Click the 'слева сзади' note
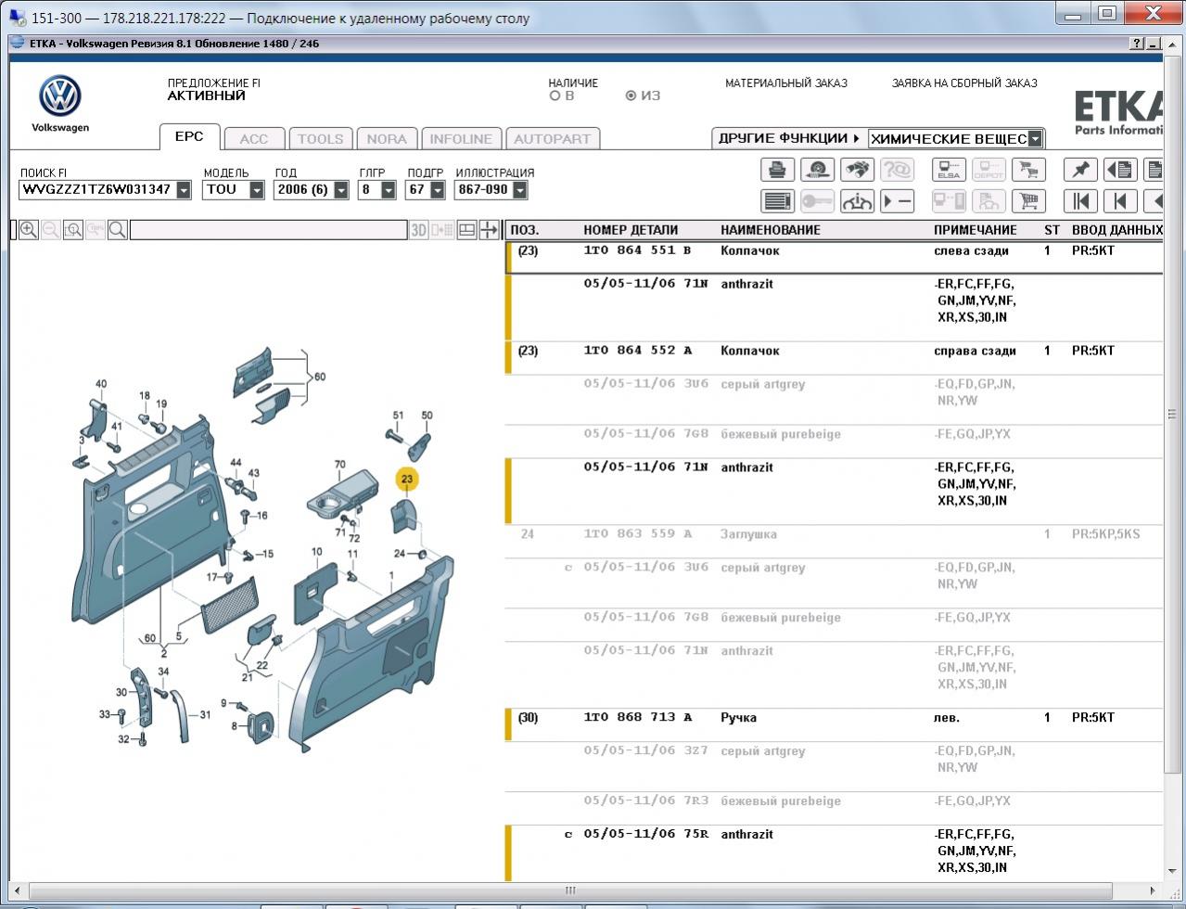 [971, 251]
